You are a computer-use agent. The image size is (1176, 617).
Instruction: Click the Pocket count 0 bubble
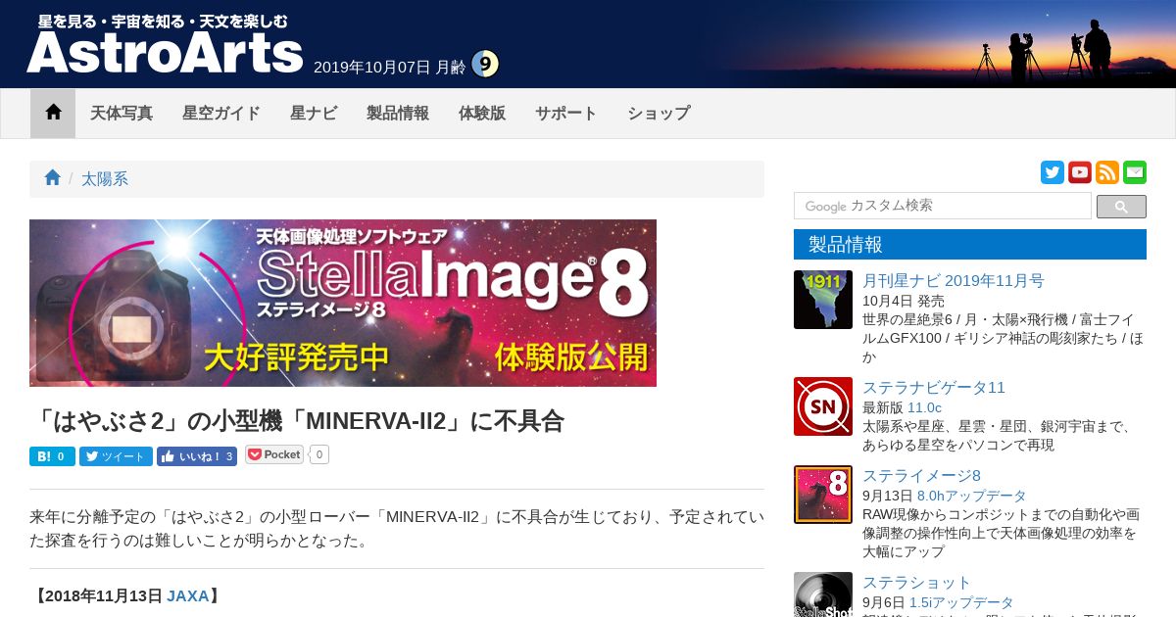[x=318, y=454]
